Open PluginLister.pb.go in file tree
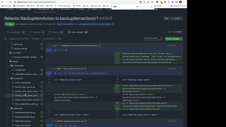The image size is (226, 127). pos(23,125)
